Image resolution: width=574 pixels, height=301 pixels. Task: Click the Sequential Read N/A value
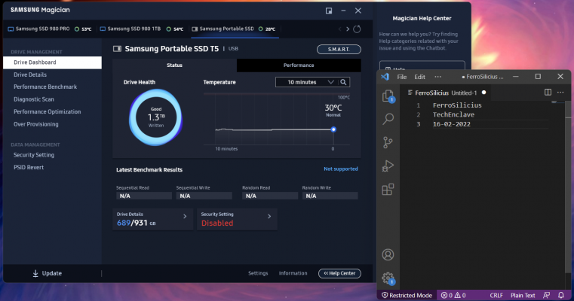[144, 196]
